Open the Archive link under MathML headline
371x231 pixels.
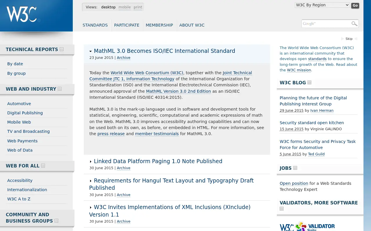pos(123,58)
